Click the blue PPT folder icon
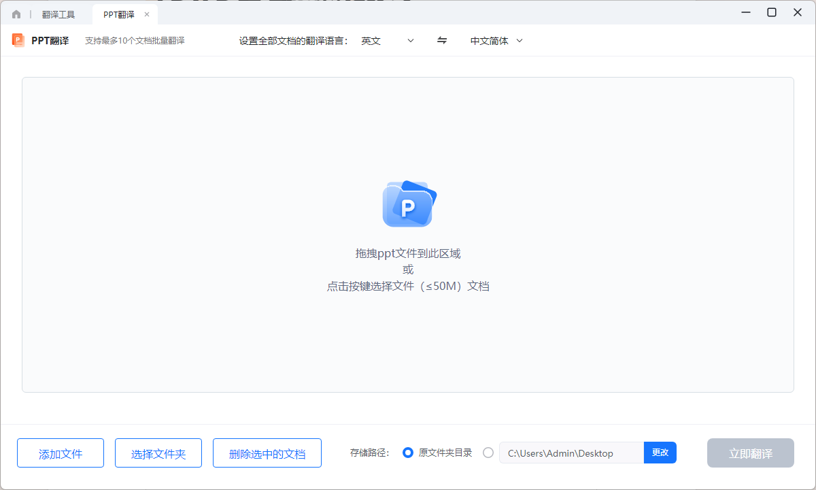816x490 pixels. click(409, 203)
